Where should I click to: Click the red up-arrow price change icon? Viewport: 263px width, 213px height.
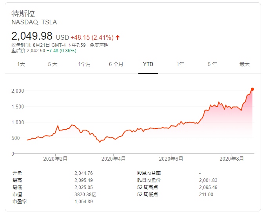(x=118, y=37)
